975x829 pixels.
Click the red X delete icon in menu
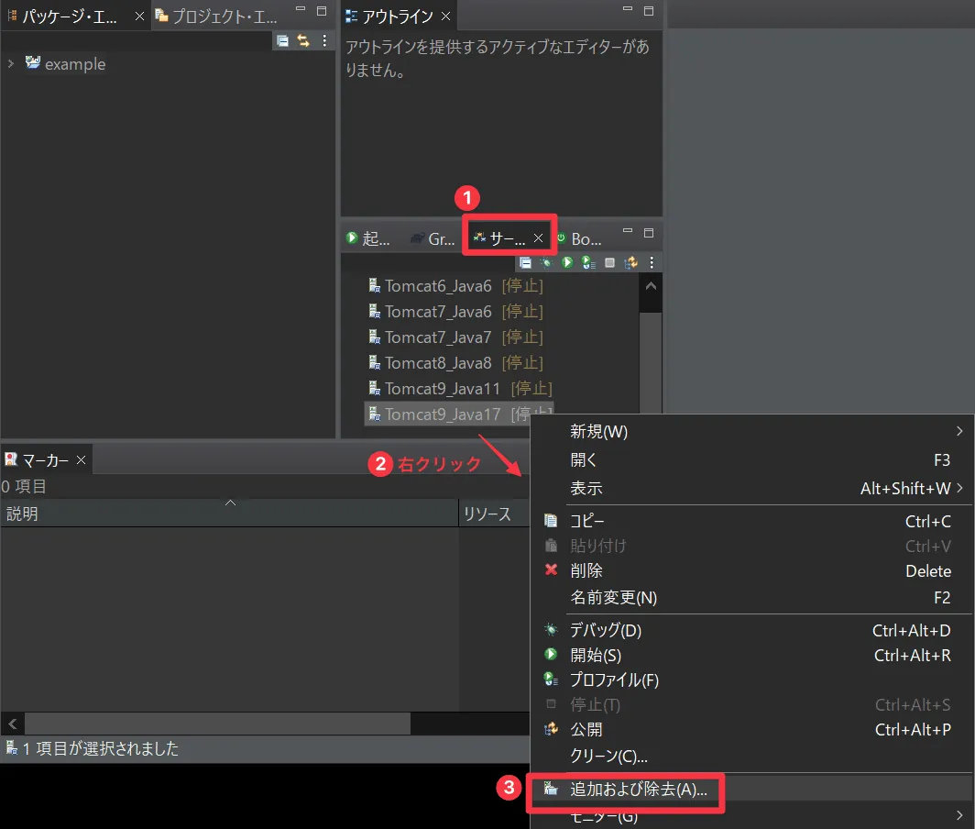coord(551,569)
